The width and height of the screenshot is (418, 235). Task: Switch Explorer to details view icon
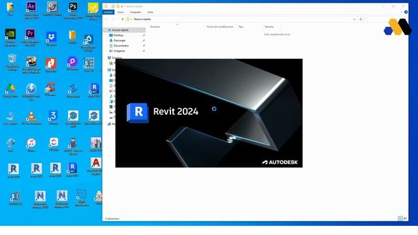[400, 219]
